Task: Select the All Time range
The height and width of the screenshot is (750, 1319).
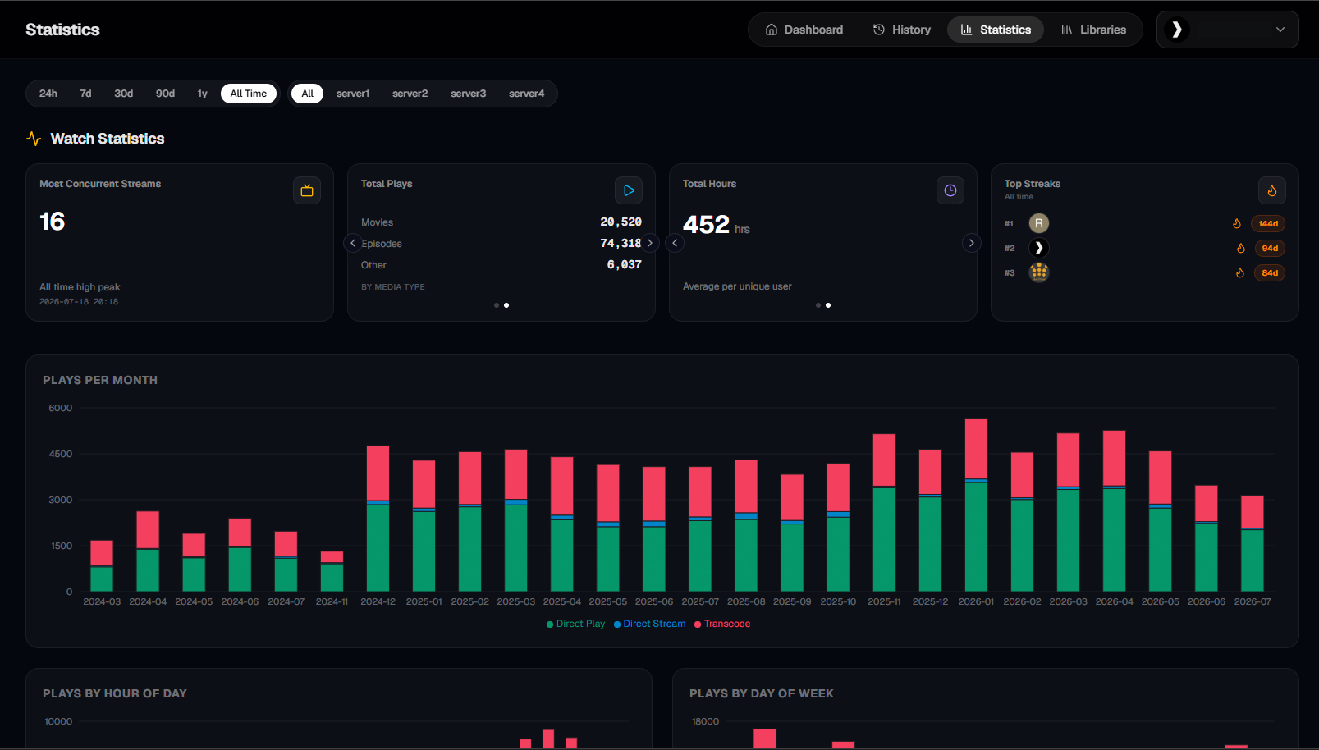Action: 249,94
